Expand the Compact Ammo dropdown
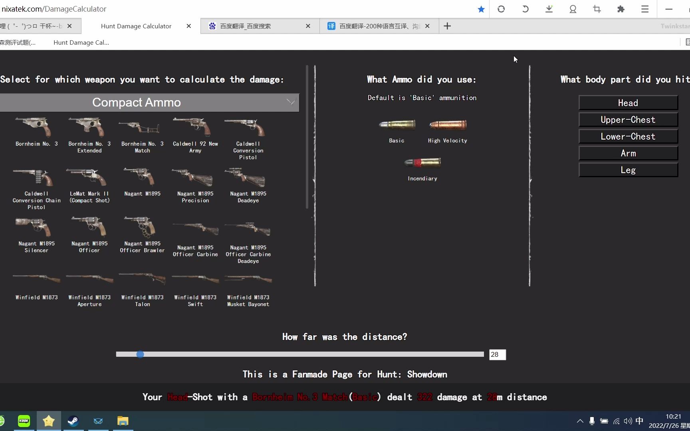Viewport: 690px width, 431px height. point(149,103)
